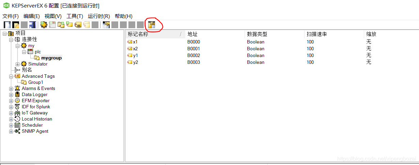Select the mygroup tag group

pyautogui.click(x=51, y=58)
